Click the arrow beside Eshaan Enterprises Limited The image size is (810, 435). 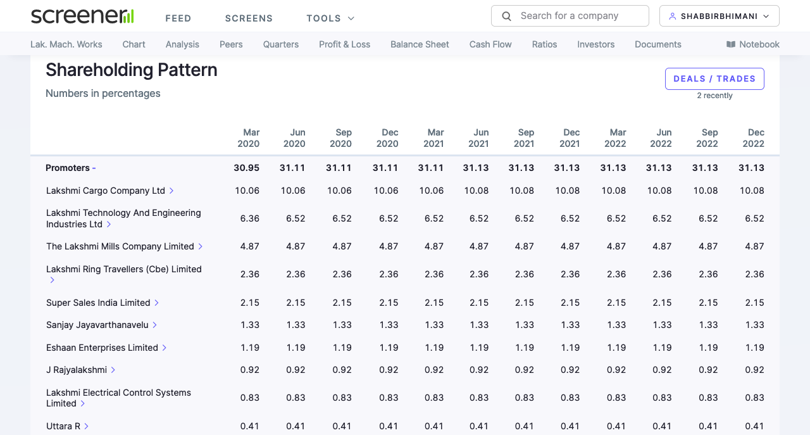165,348
